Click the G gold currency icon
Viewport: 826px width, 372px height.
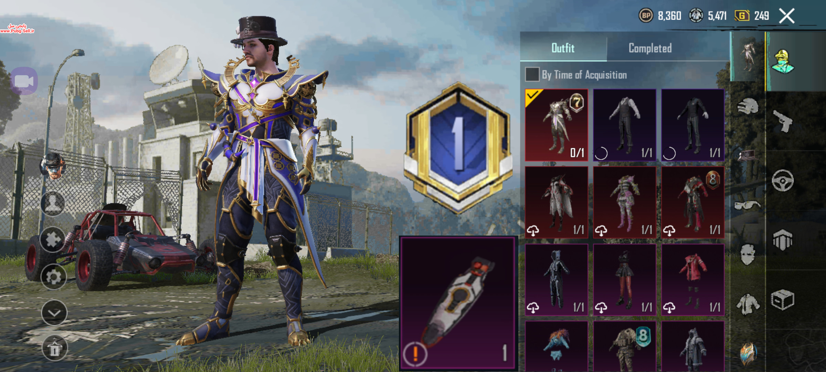tap(742, 15)
